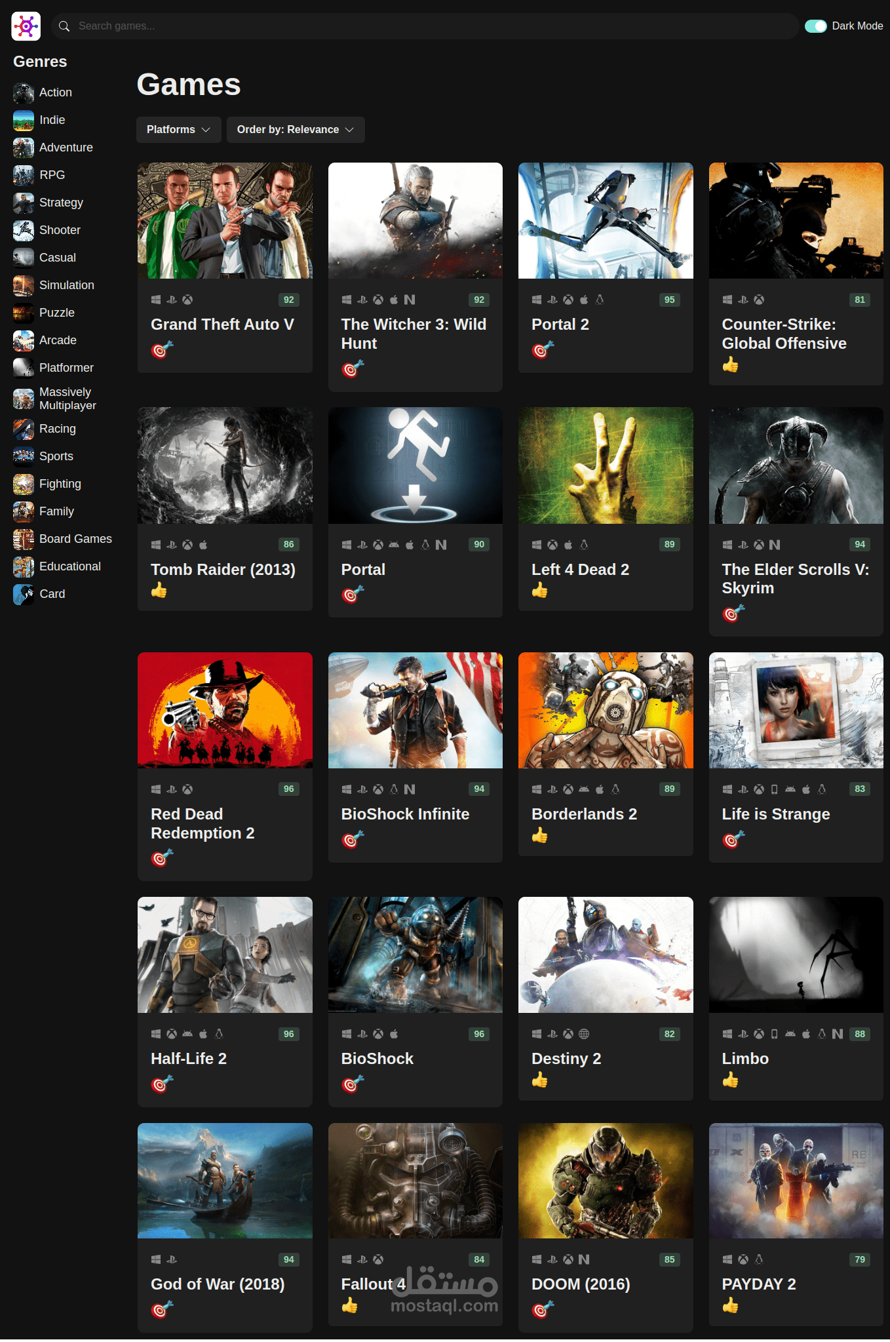Click Nintendo platform icon on The Witcher 3 card

(410, 300)
